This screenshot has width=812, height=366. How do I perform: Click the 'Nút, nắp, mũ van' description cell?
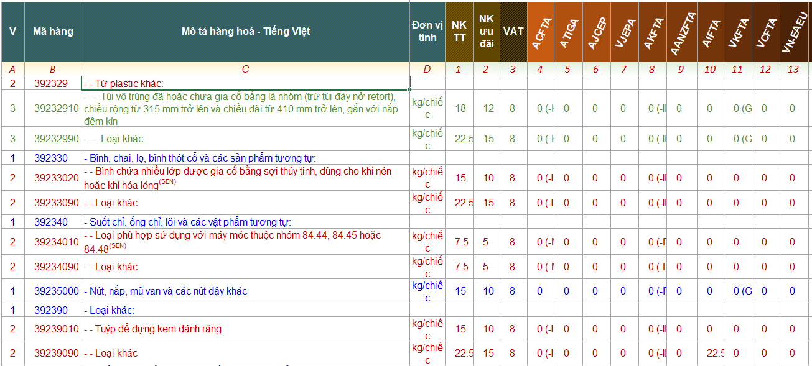coord(166,291)
